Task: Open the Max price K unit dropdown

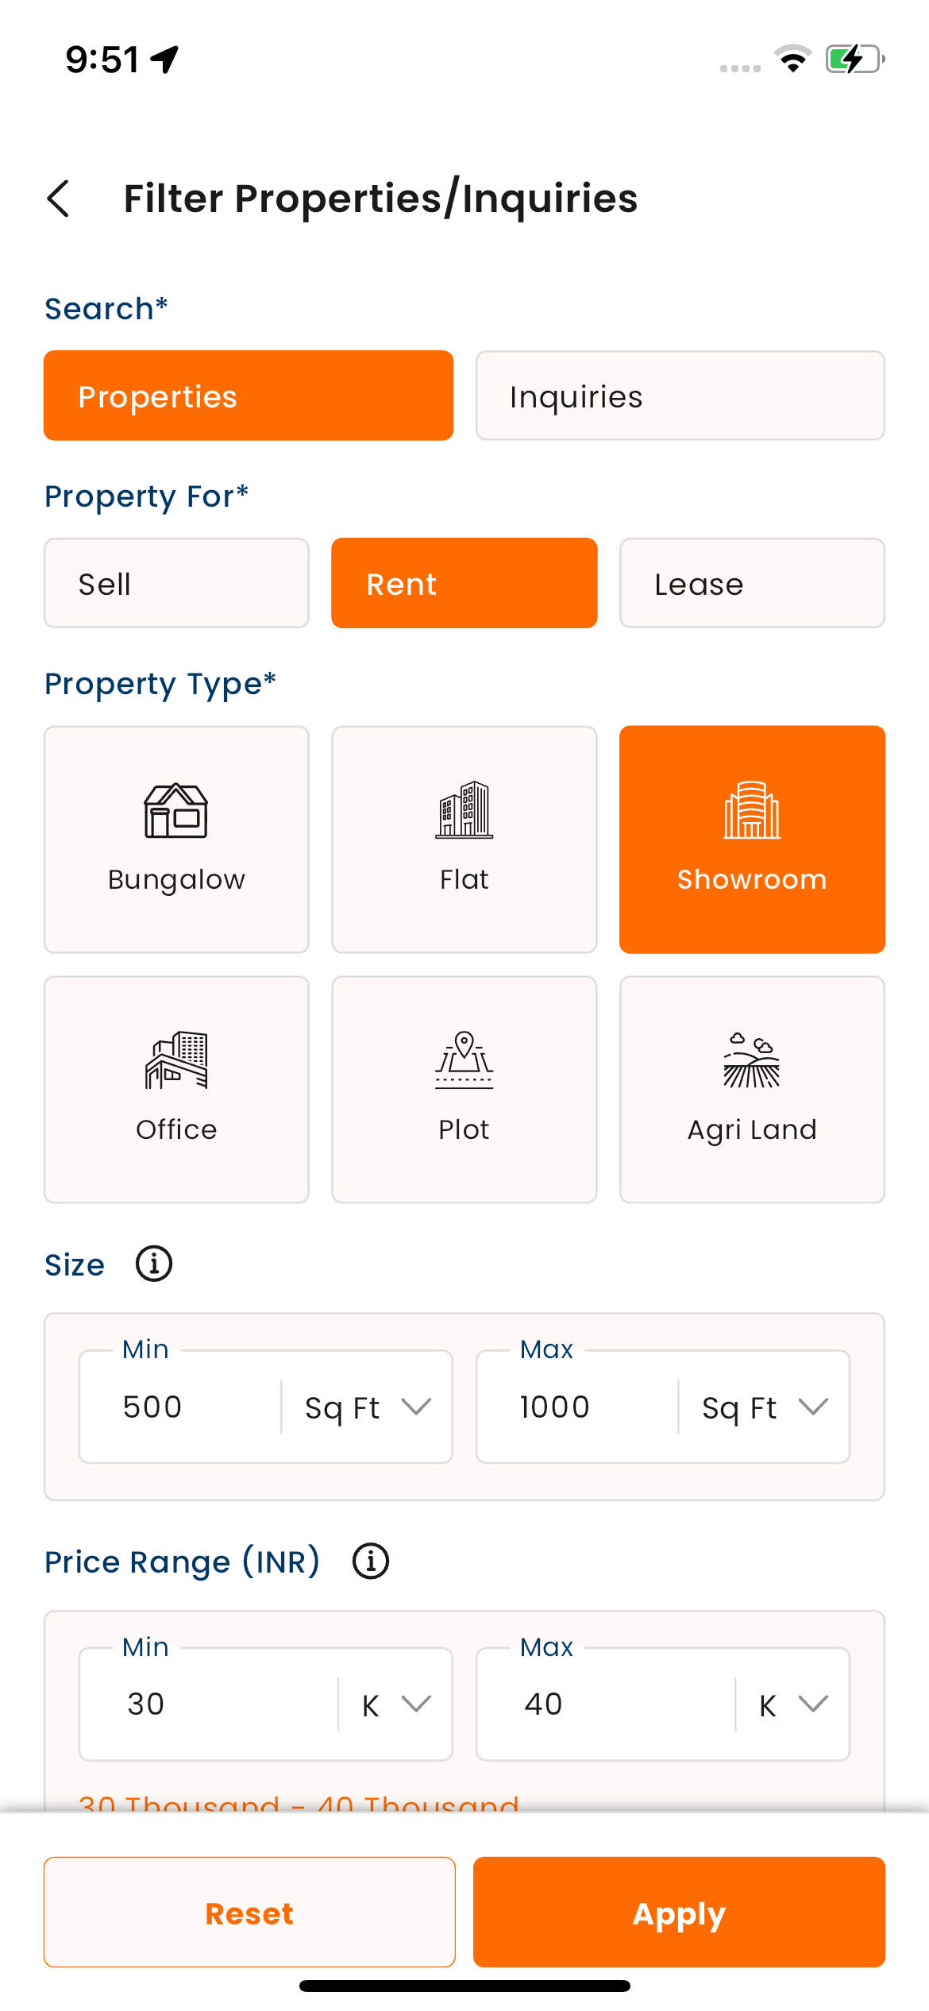Action: click(793, 1704)
